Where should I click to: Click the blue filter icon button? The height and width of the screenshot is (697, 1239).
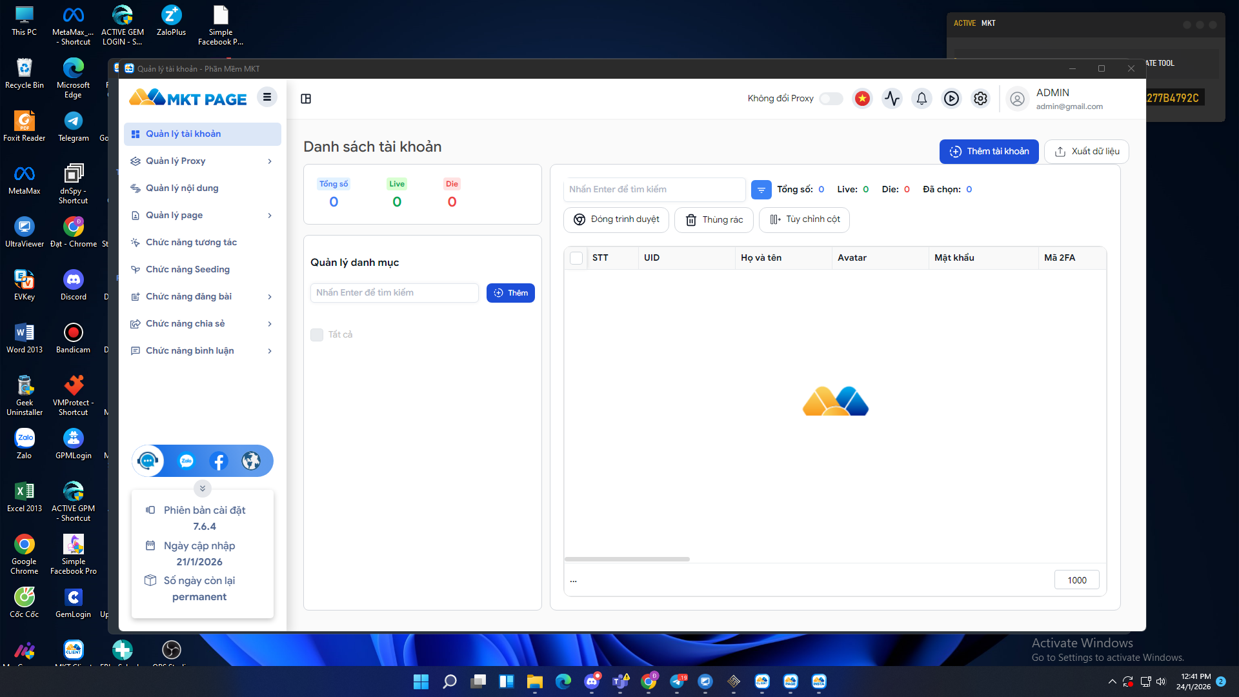(x=761, y=190)
